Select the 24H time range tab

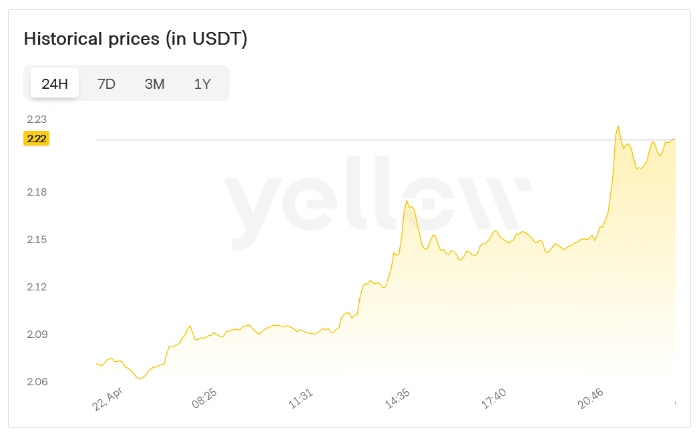(x=55, y=83)
